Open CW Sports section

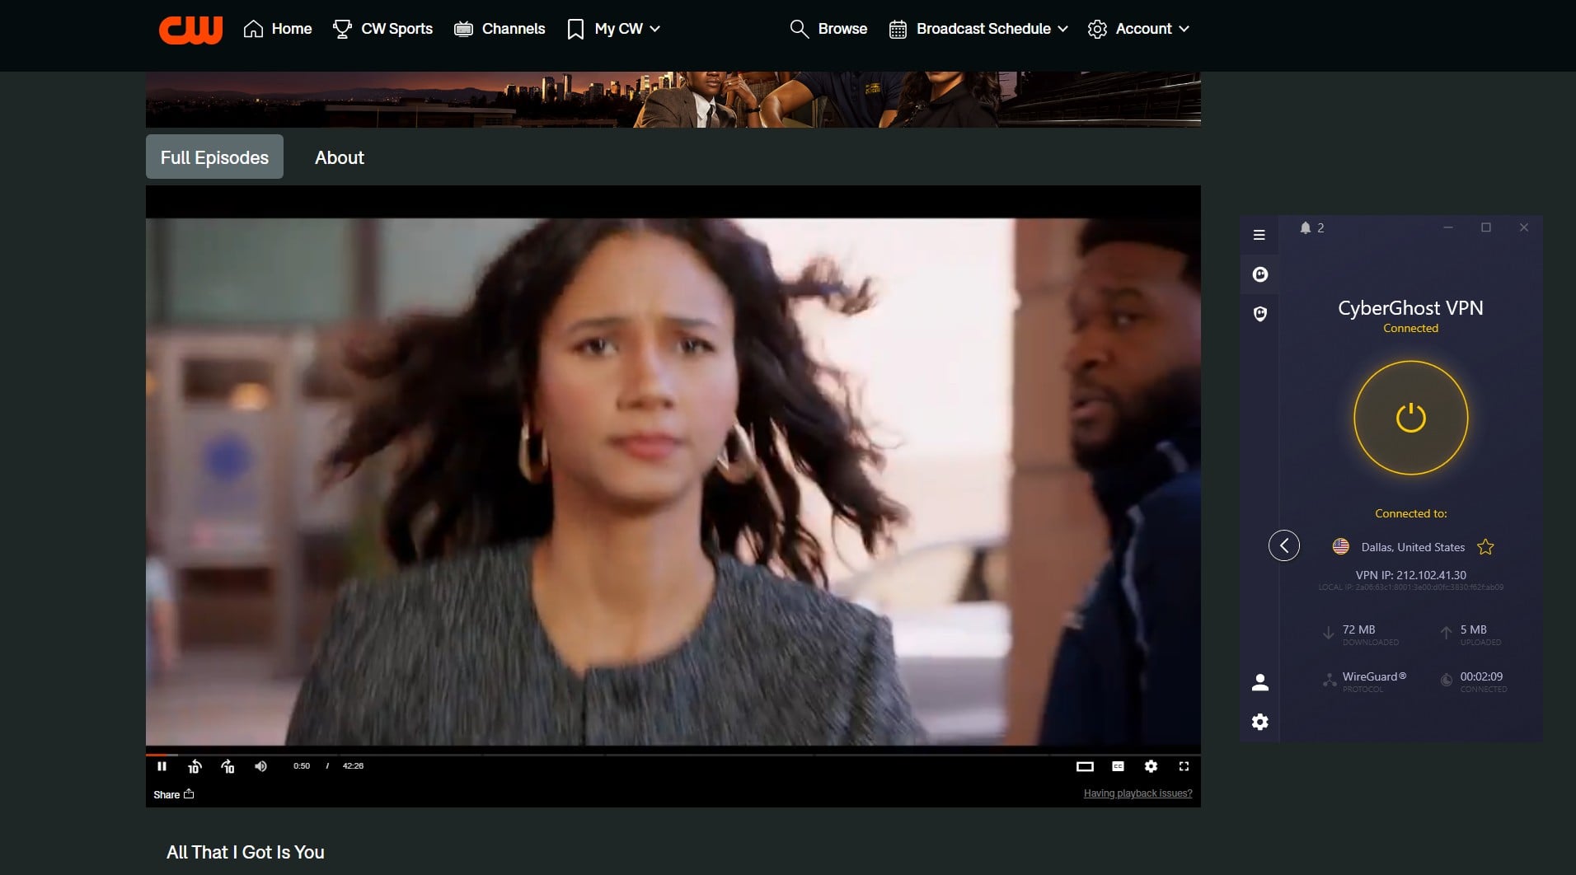point(382,29)
